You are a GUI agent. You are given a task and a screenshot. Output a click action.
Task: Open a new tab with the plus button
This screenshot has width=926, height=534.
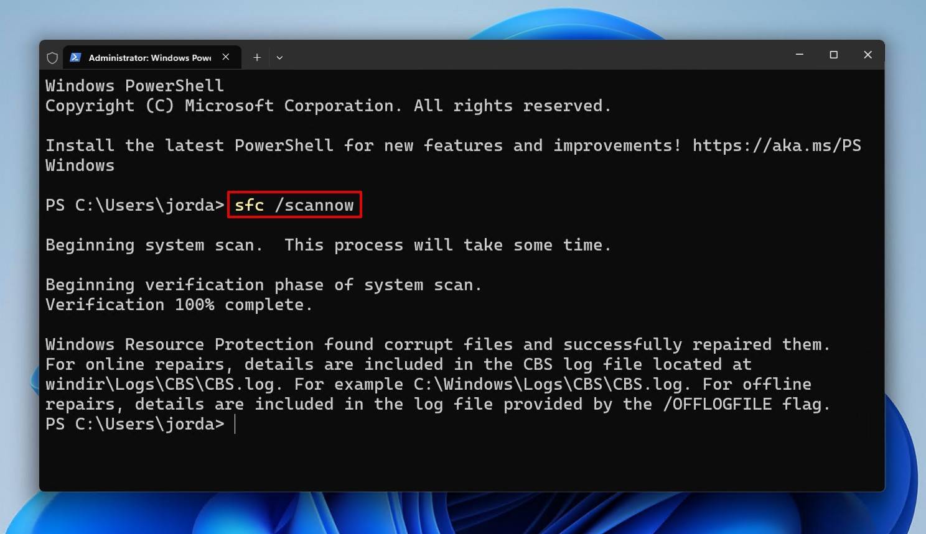click(x=256, y=57)
